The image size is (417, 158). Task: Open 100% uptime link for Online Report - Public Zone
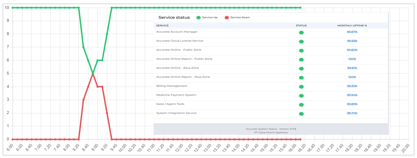pos(352,59)
